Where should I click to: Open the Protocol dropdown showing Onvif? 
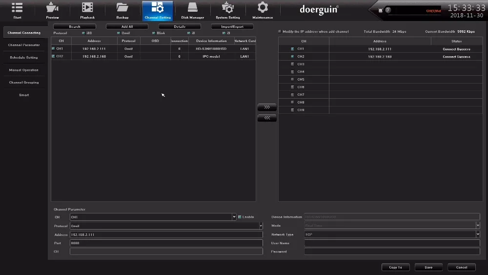(x=166, y=226)
